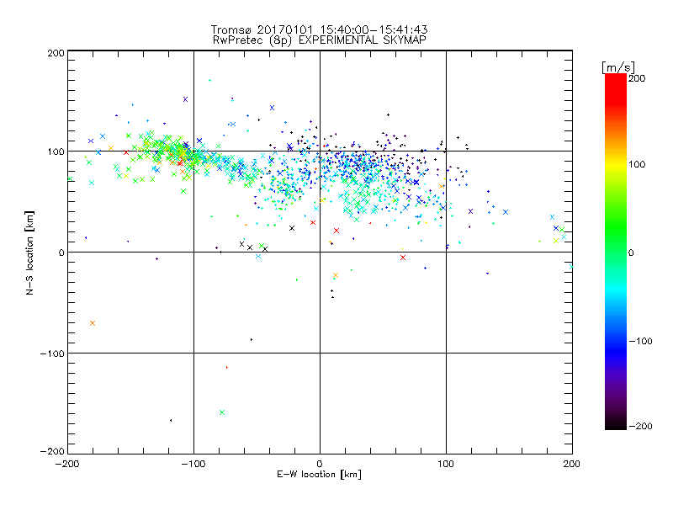Click the purple X marker near -107 km east-west, 150 km north-south
Image resolution: width=673 pixels, height=505 pixels.
tap(185, 99)
